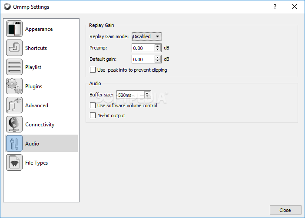
Task: Open the Advanced music note icon
Action: click(14, 105)
